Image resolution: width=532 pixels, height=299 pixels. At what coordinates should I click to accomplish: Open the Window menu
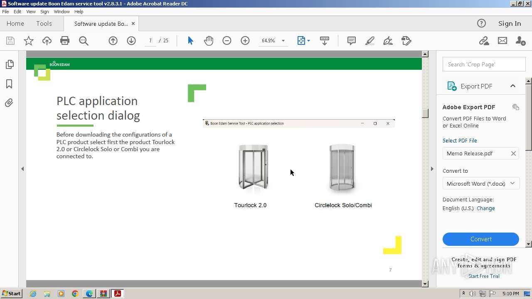coord(62,12)
